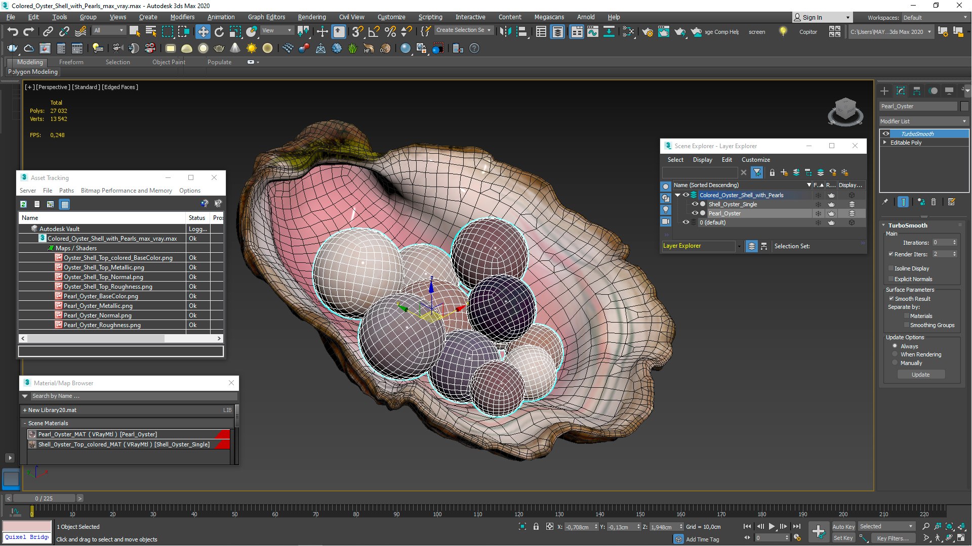Open Bitmap Performance and Memory menu
Viewport: 972px width, 546px height.
point(126,191)
